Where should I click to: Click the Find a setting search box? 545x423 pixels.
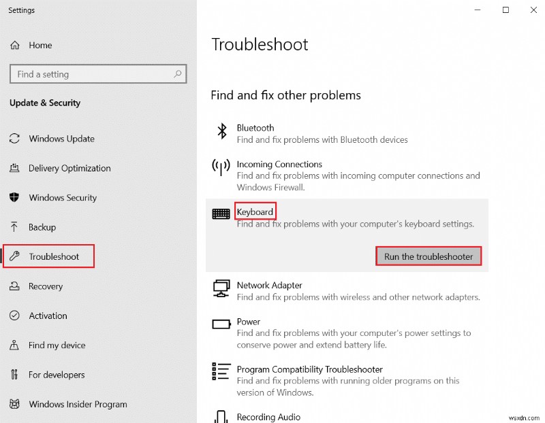tap(97, 74)
